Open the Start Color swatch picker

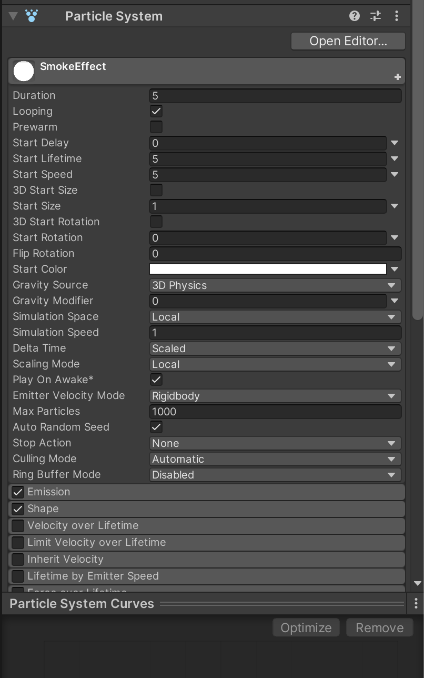[x=268, y=269]
